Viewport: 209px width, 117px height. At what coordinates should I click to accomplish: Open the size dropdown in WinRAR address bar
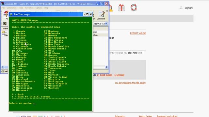[x=106, y=24]
